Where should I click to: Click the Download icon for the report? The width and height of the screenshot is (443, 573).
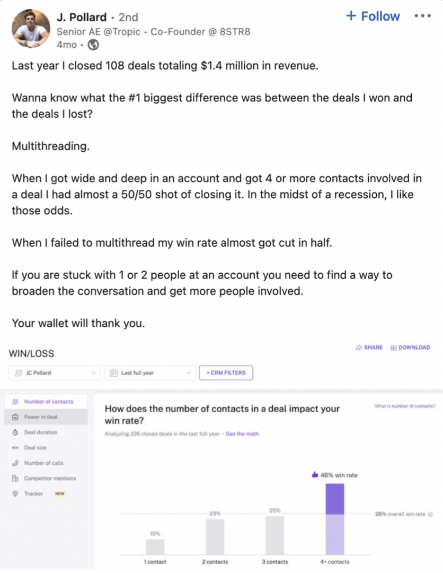(x=393, y=348)
